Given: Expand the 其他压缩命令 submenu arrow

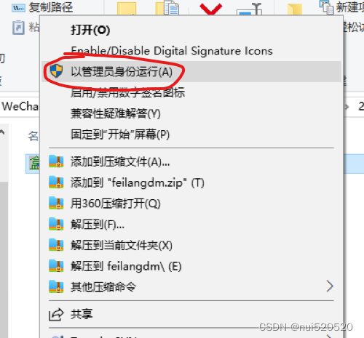Looking at the screenshot, I should [330, 286].
